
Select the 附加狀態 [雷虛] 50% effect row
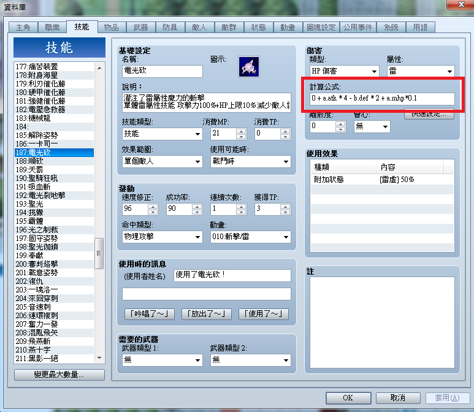coord(382,180)
